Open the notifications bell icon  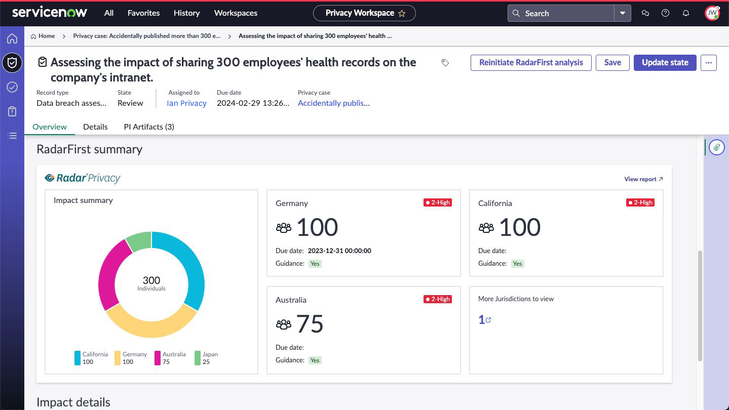[686, 13]
